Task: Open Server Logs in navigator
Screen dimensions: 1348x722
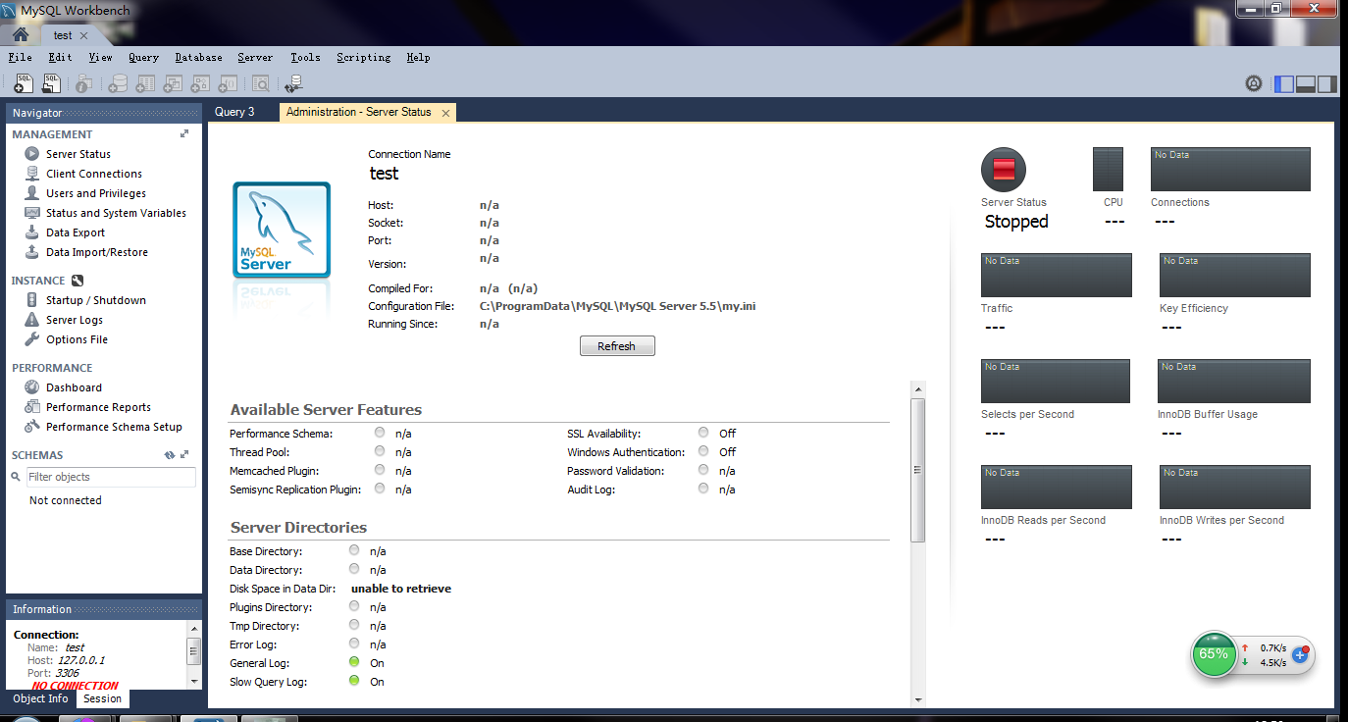Action: click(x=75, y=320)
